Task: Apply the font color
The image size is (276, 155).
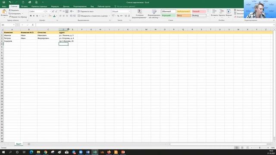Action: (54, 16)
